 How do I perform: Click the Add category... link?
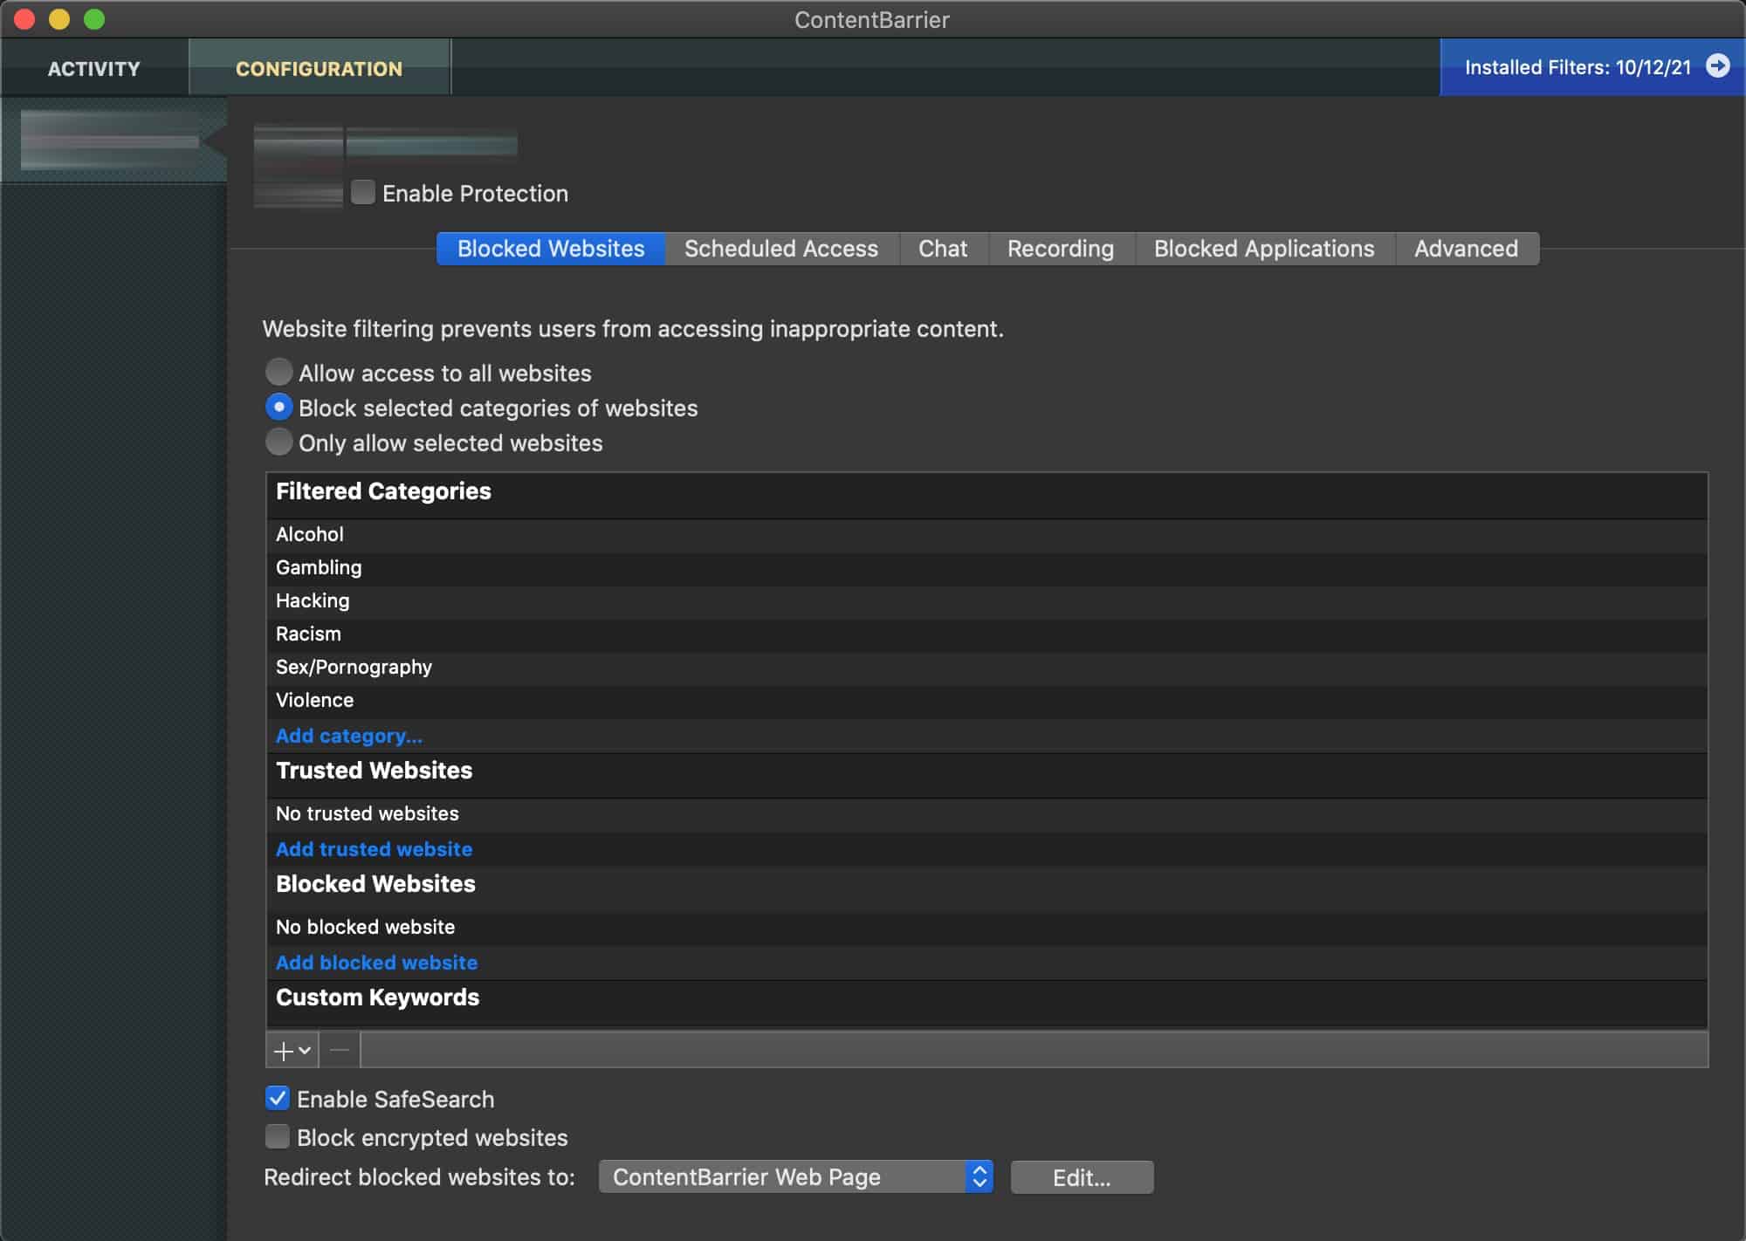[349, 736]
